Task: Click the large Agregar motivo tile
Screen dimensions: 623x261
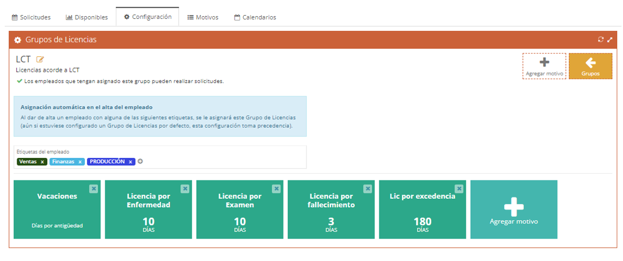Action: (513, 209)
